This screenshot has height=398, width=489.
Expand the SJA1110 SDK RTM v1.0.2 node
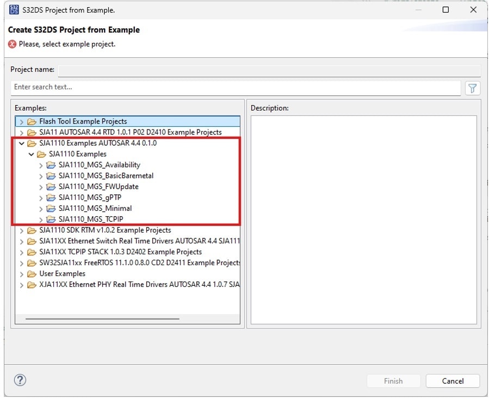tap(22, 230)
